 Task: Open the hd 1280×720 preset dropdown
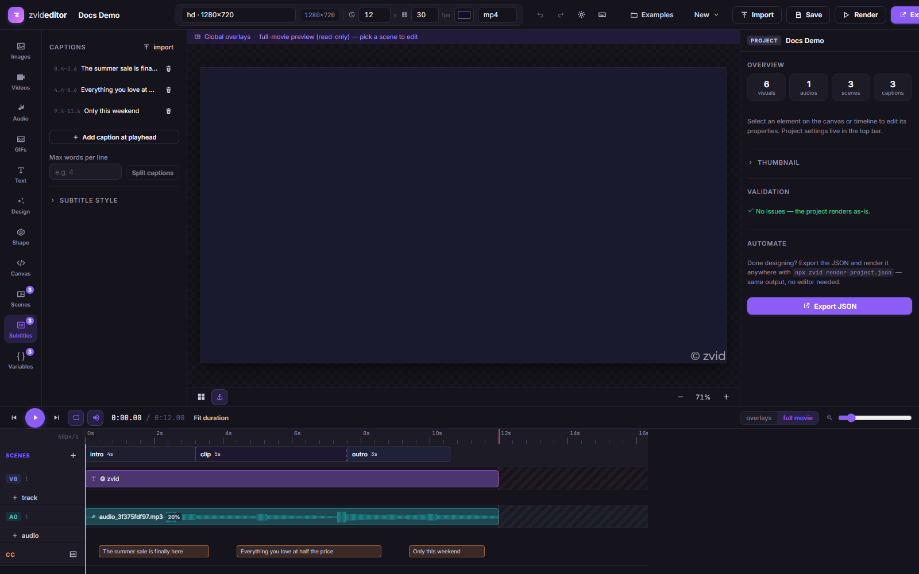(x=238, y=15)
